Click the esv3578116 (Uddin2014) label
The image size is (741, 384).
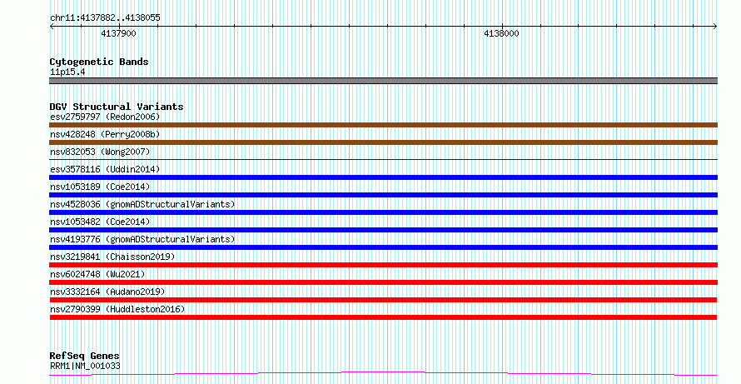coord(105,169)
